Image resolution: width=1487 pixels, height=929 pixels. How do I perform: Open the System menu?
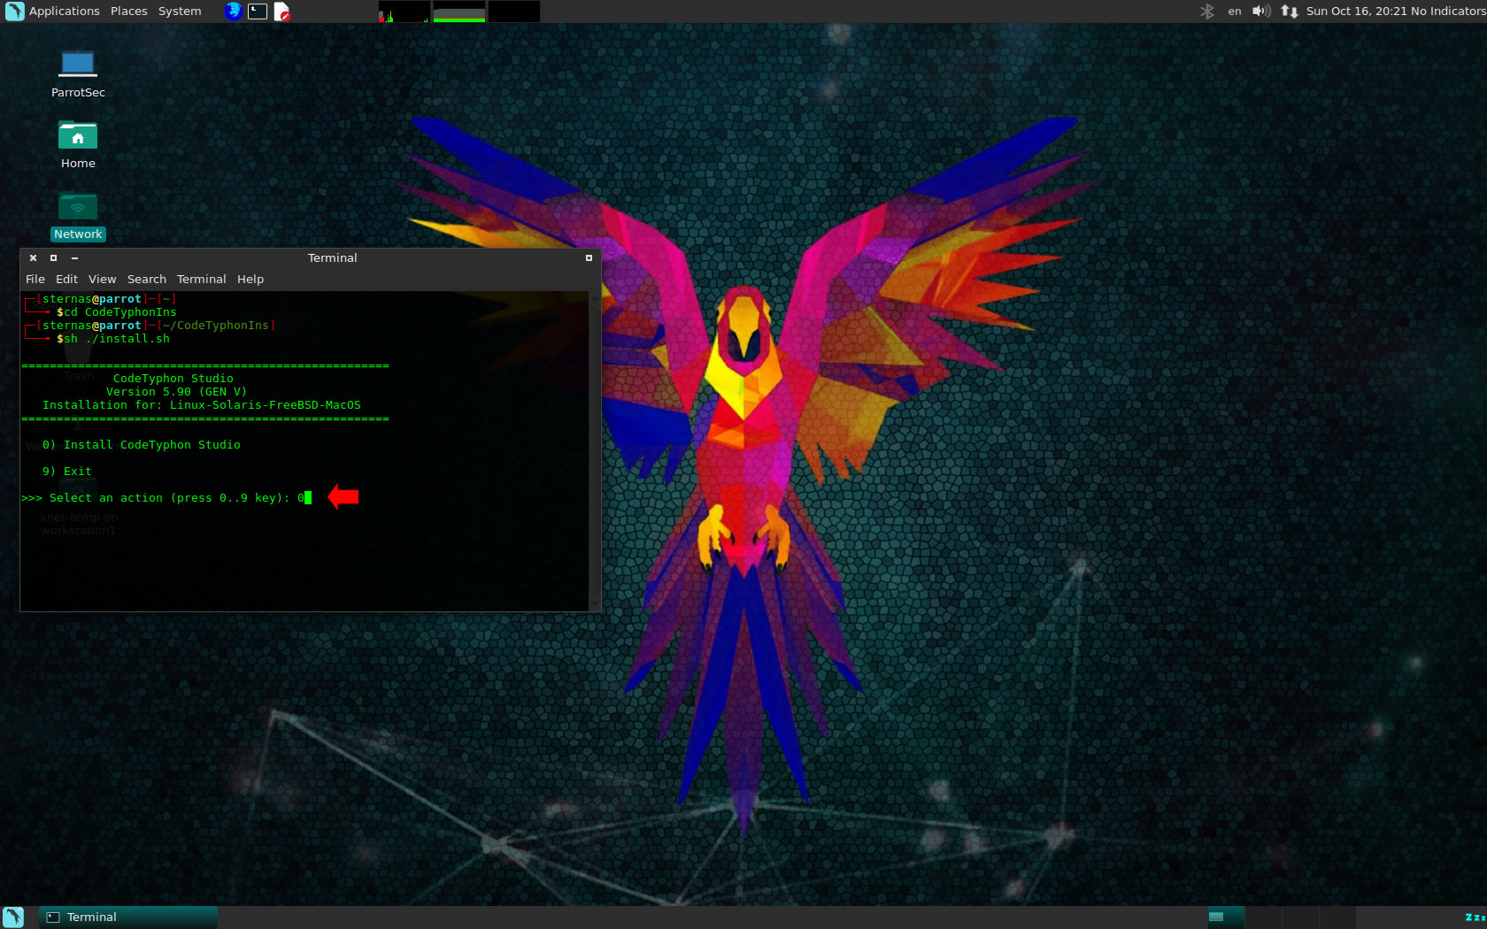180,12
